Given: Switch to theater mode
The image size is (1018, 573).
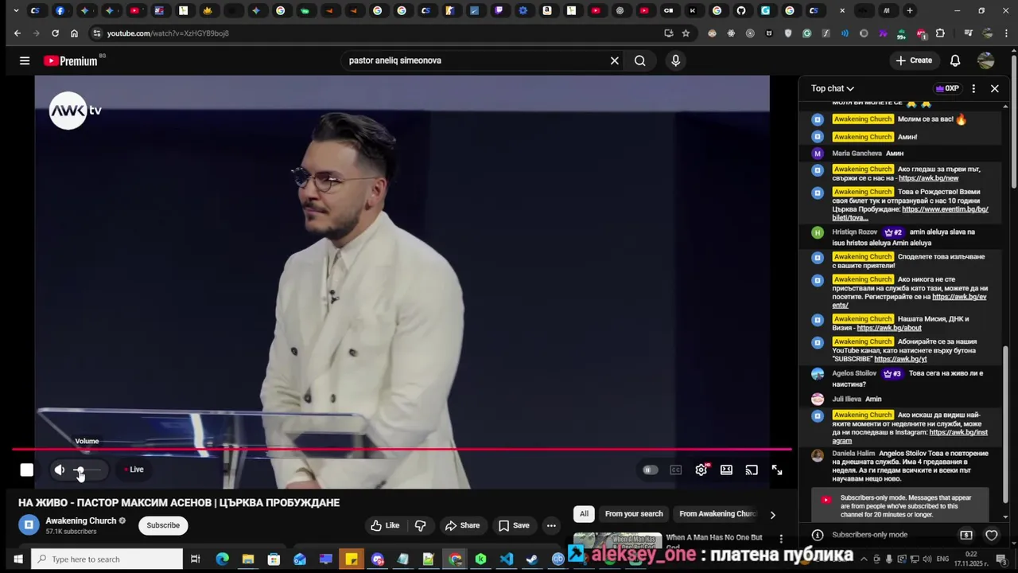Looking at the screenshot, I should (x=726, y=470).
